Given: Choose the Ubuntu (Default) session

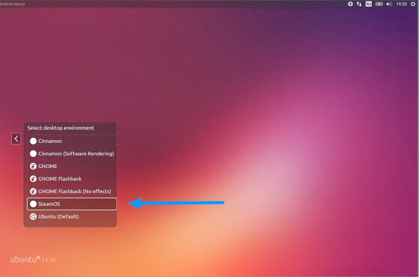Looking at the screenshot, I should point(72,217).
